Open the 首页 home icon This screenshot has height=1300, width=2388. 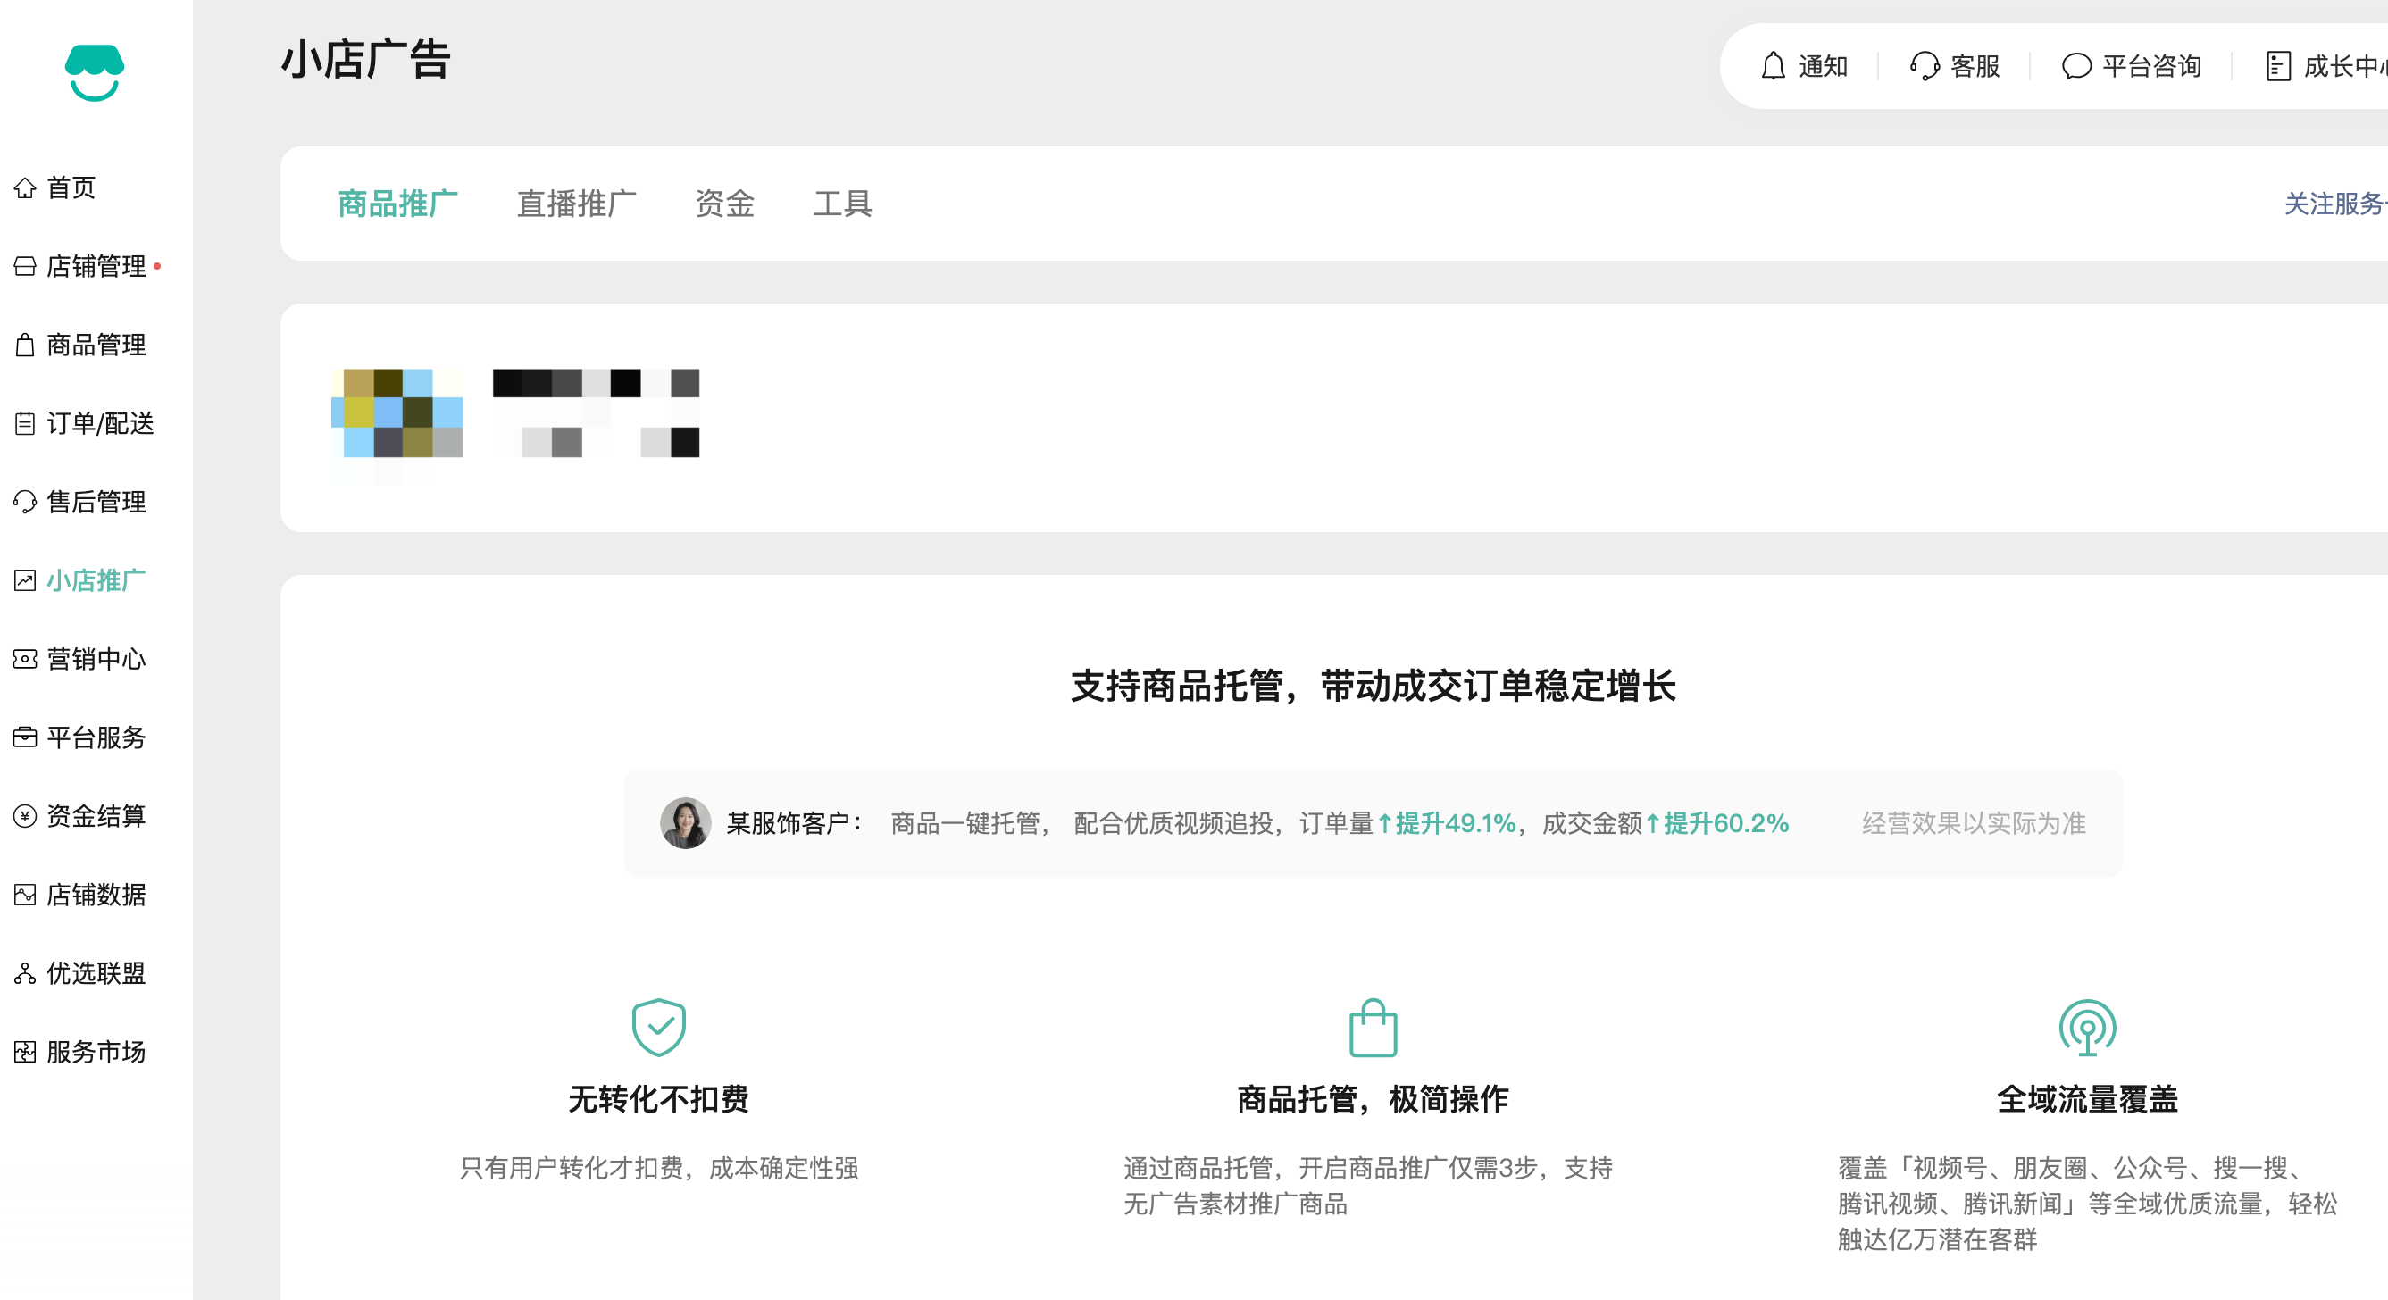25,188
